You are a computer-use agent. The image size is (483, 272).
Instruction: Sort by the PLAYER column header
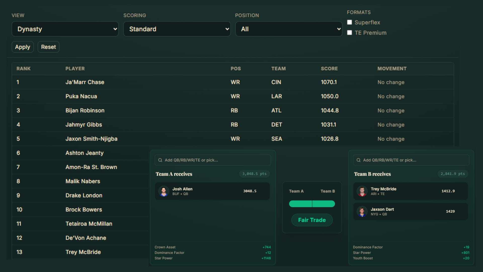point(75,69)
